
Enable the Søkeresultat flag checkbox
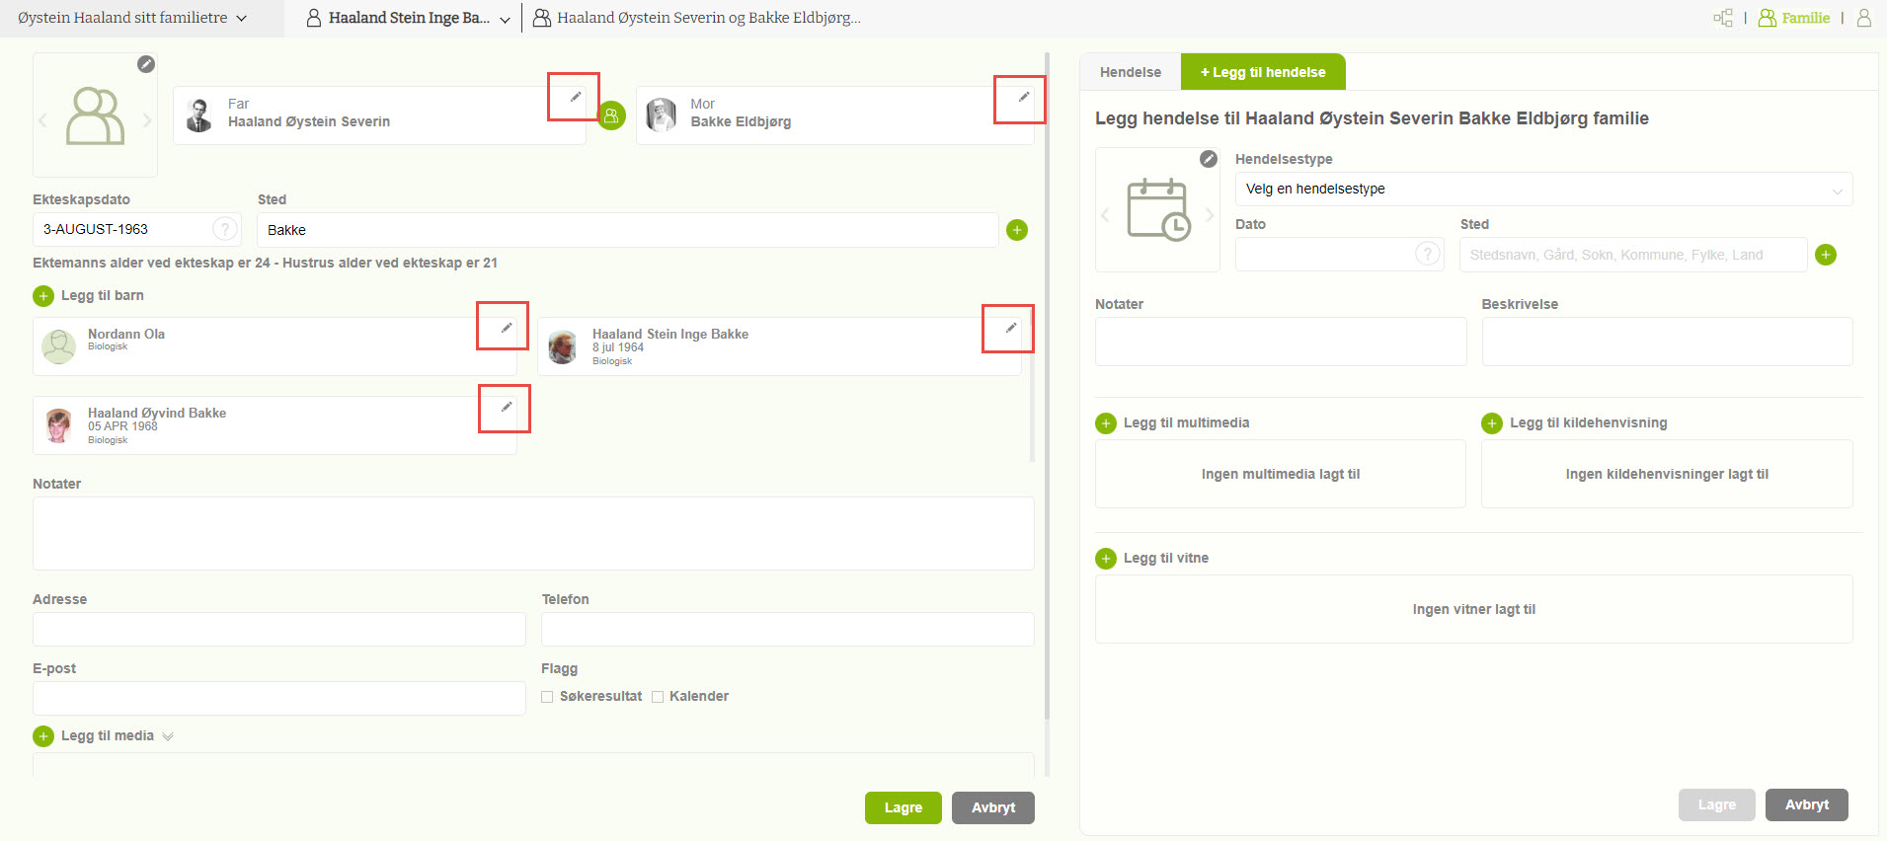547,697
